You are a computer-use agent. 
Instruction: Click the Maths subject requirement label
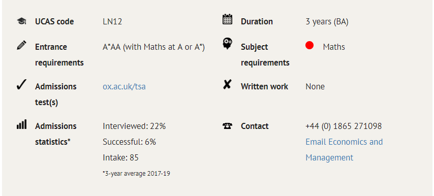click(x=334, y=47)
